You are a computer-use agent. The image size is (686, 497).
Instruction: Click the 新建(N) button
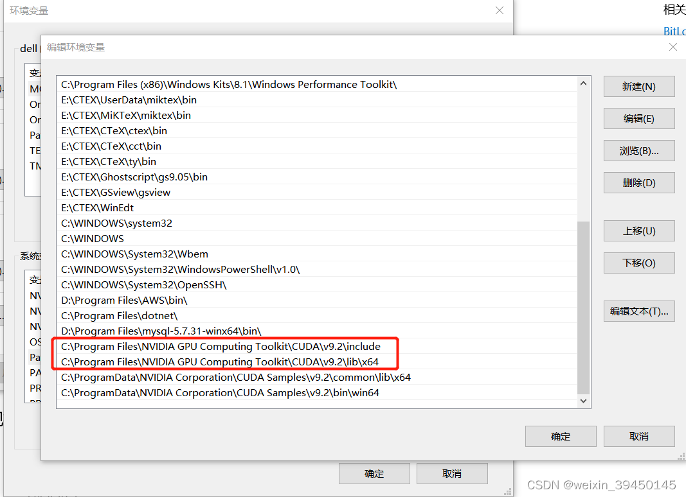pyautogui.click(x=639, y=87)
